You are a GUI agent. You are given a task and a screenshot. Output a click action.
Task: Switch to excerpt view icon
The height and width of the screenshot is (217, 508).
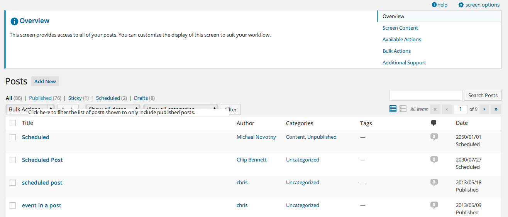[x=403, y=109]
